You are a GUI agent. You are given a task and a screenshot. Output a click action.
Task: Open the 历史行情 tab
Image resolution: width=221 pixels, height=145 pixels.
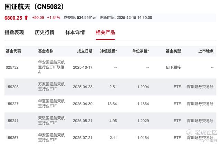coord(45,32)
